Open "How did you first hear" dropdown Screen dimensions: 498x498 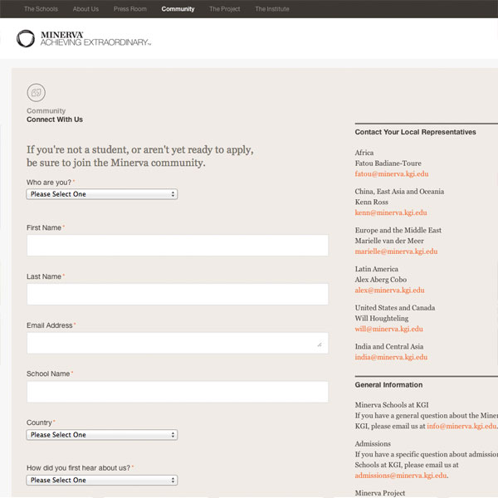coord(102,480)
